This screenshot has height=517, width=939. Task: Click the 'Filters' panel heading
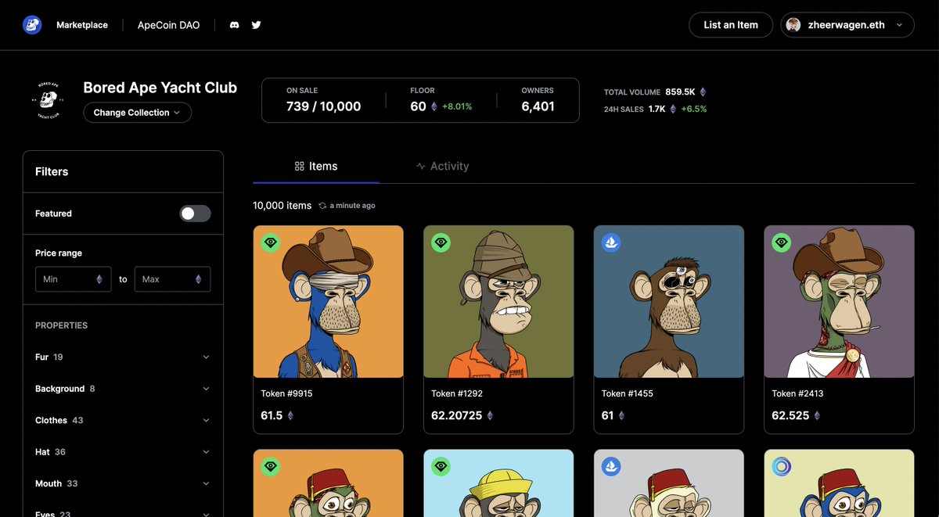click(52, 171)
